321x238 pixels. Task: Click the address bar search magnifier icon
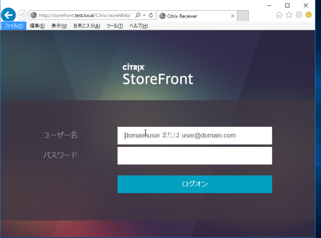point(138,15)
